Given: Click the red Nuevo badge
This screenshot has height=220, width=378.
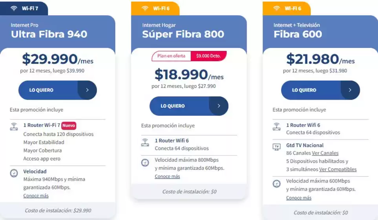Looking at the screenshot, I should tap(69, 126).
